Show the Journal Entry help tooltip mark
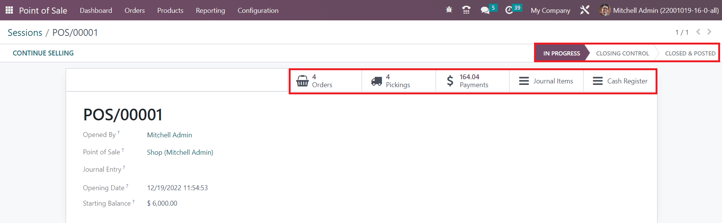722x223 pixels. (124, 167)
